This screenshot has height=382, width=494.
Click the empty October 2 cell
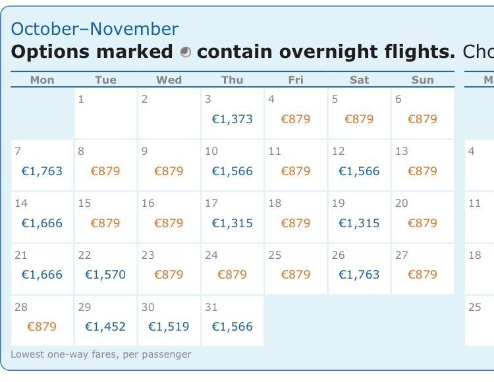tap(169, 113)
